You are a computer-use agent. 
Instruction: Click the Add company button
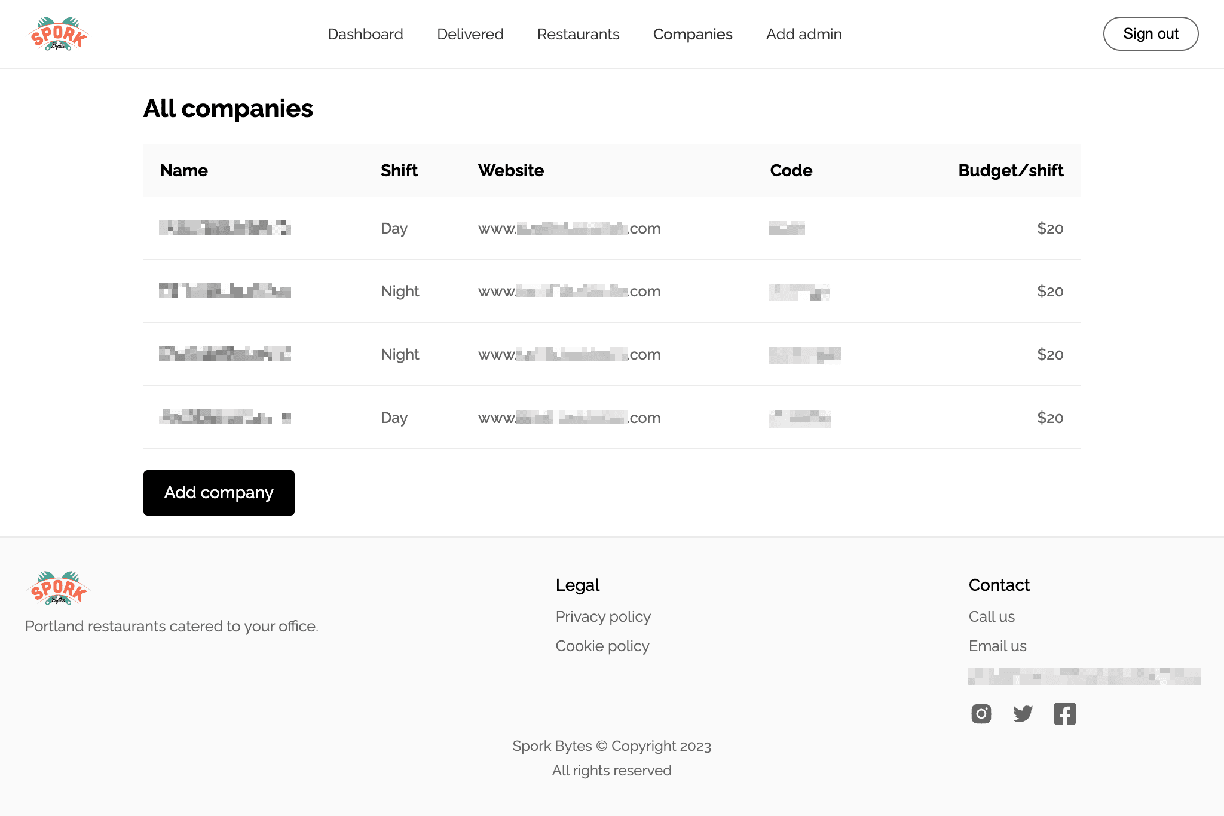(219, 493)
